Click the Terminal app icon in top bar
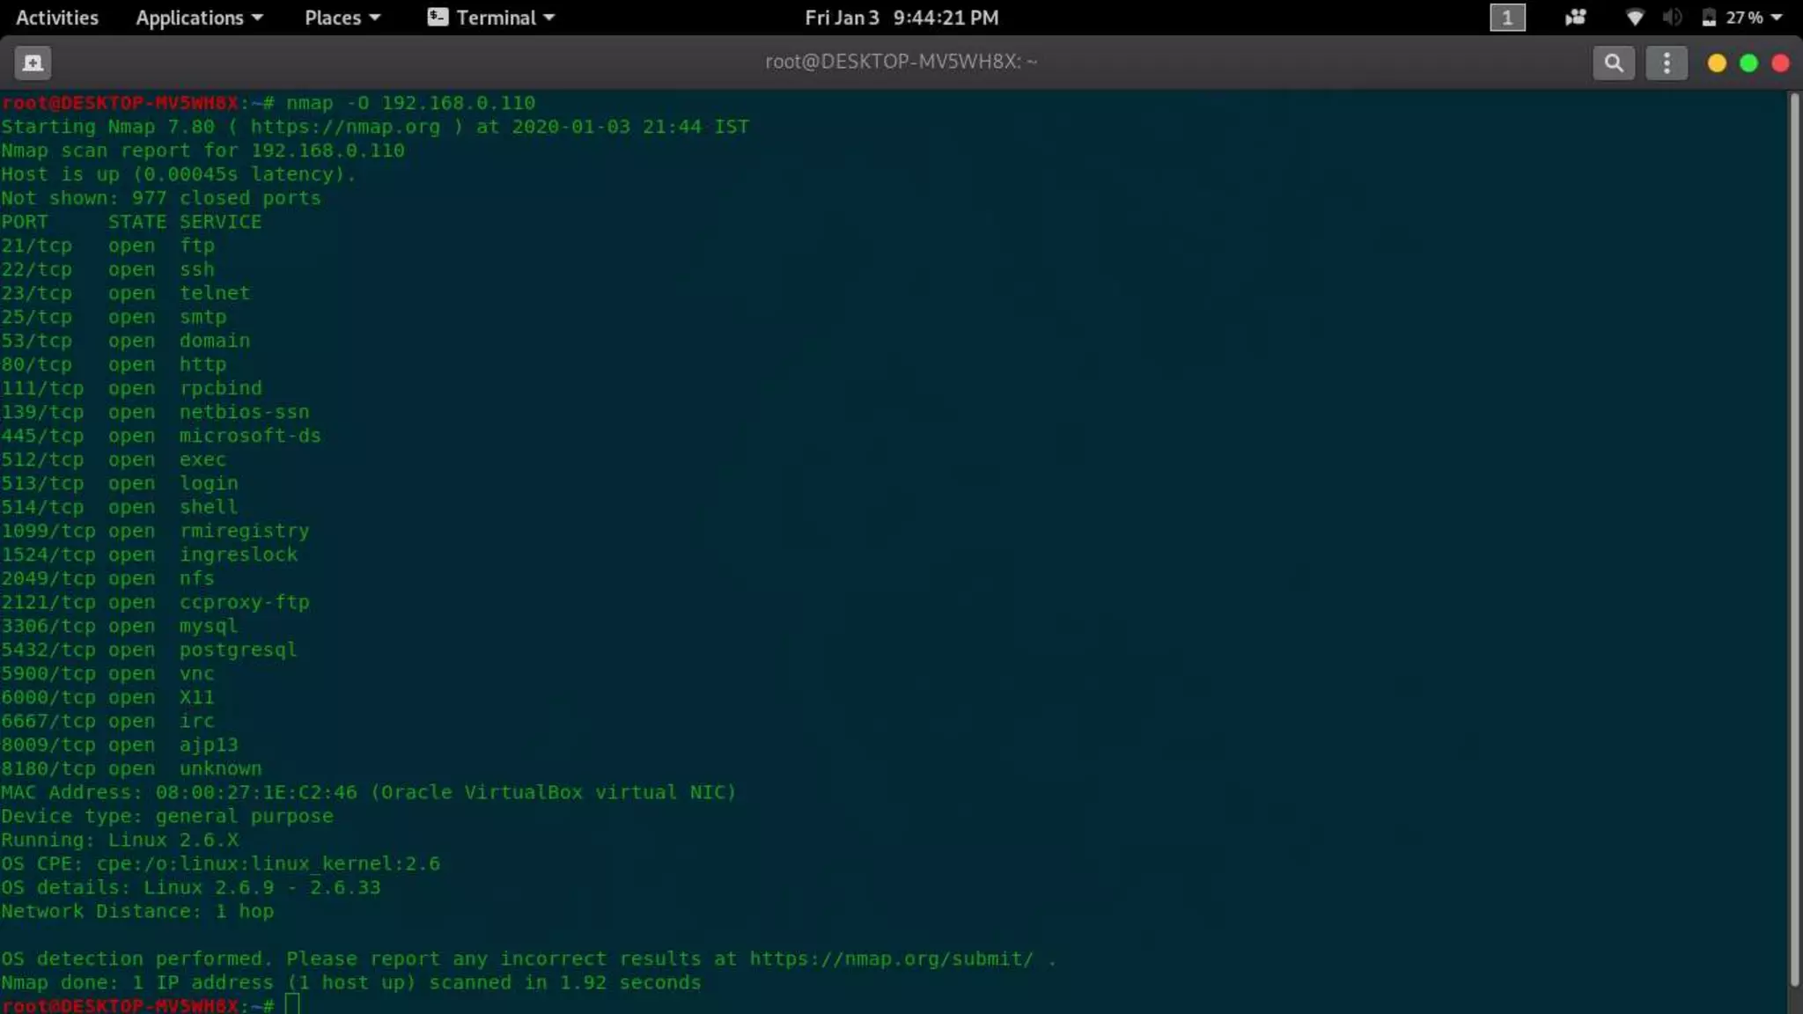This screenshot has width=1803, height=1014. (x=438, y=18)
